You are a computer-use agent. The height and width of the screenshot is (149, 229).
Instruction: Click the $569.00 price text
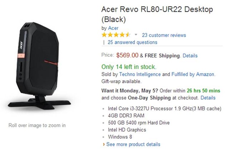point(127,55)
